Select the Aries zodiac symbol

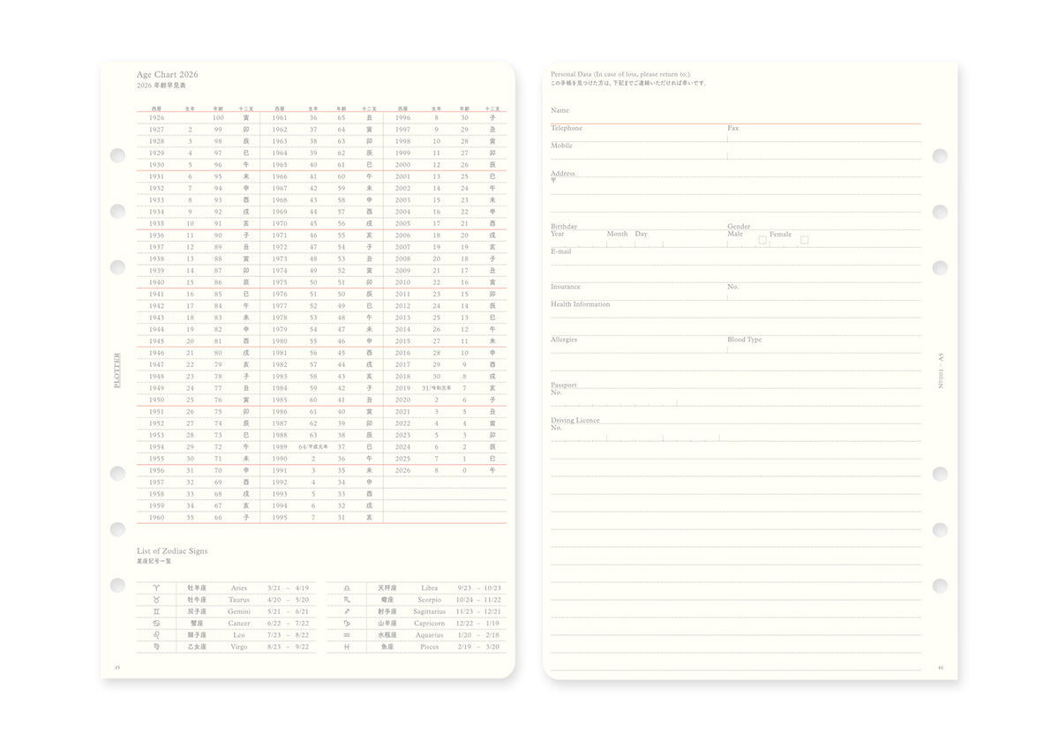pyautogui.click(x=155, y=588)
